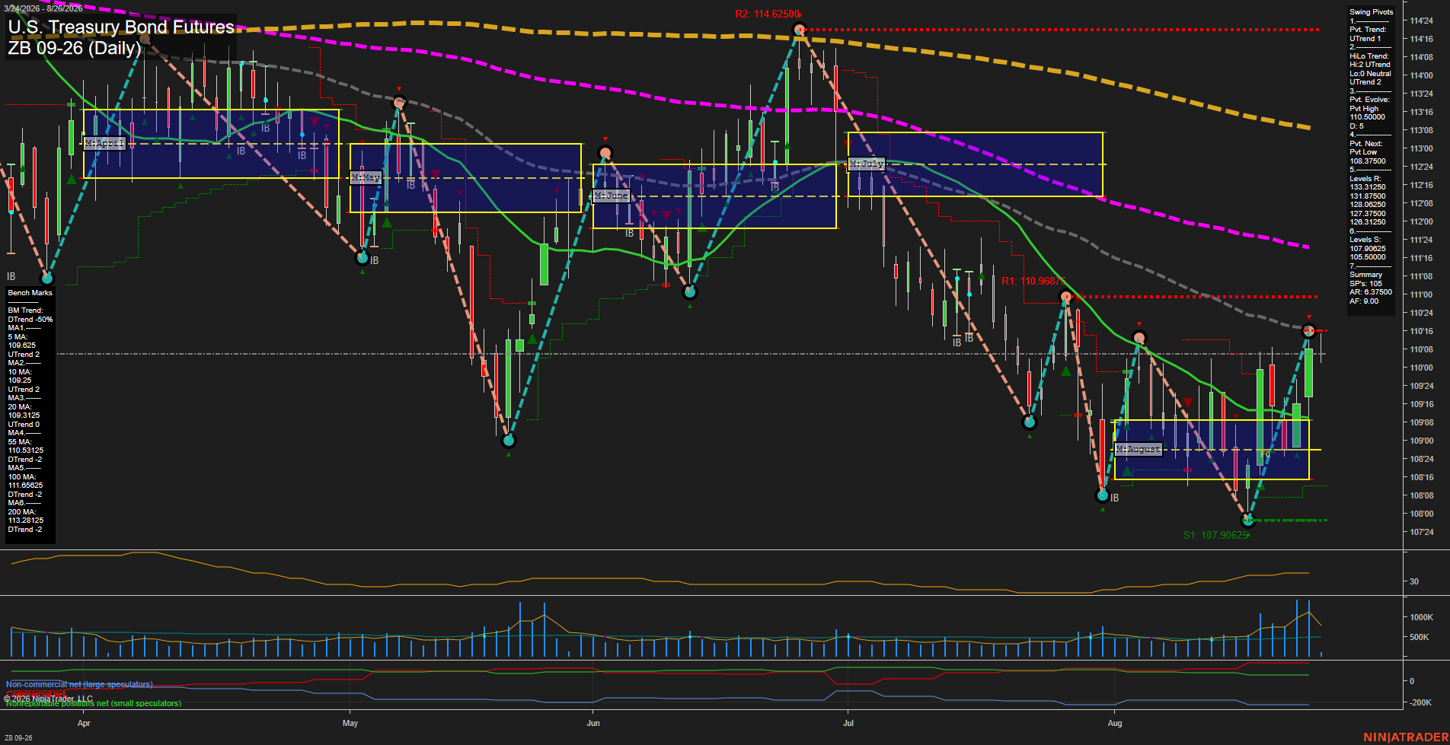1450x745 pixels.
Task: Click the R1: 110.96875 resistance label
Action: pos(1033,282)
